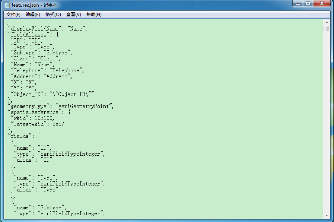Click the "X": "X" line

pos(23,82)
